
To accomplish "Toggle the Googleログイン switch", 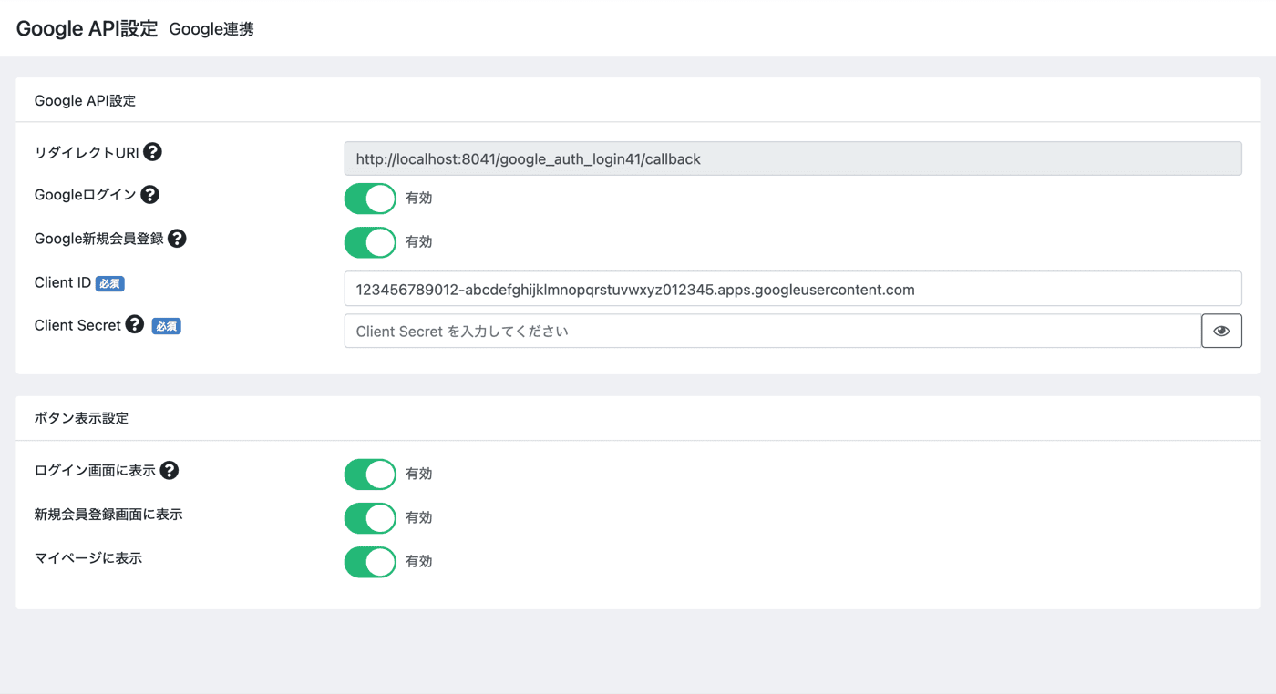I will tap(370, 199).
